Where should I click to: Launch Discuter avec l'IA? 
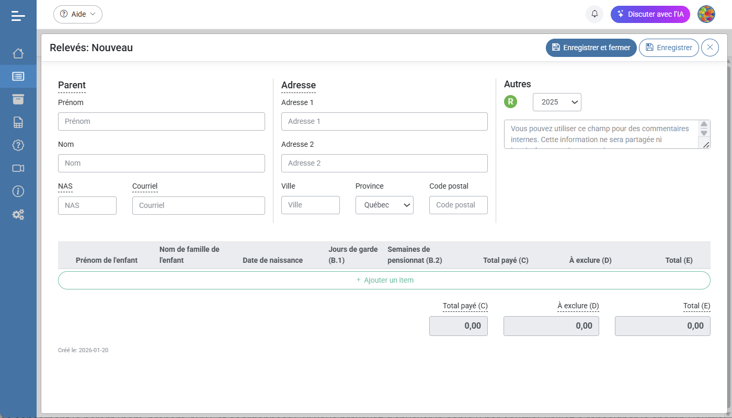click(x=650, y=14)
